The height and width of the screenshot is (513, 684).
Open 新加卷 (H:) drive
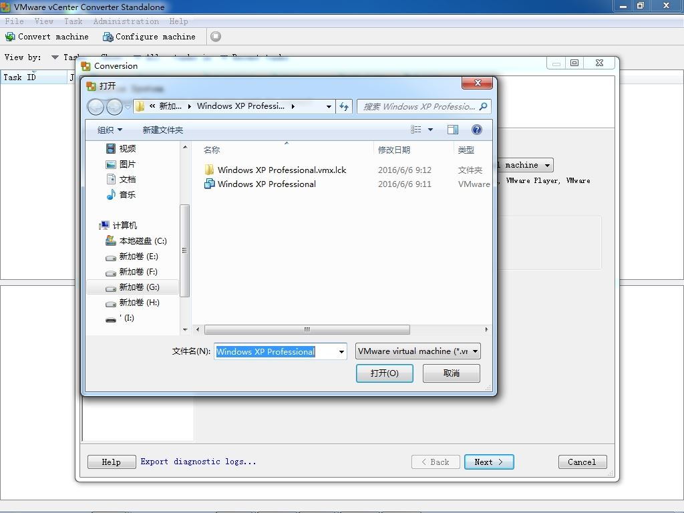point(133,303)
